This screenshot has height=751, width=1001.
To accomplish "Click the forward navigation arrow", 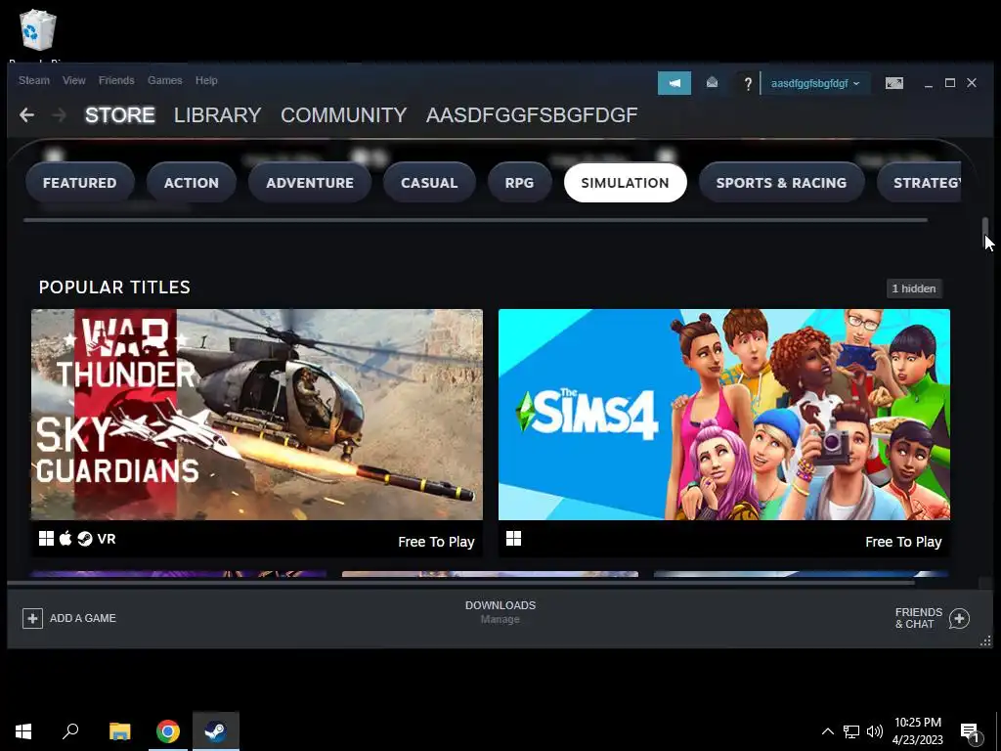I will (59, 115).
